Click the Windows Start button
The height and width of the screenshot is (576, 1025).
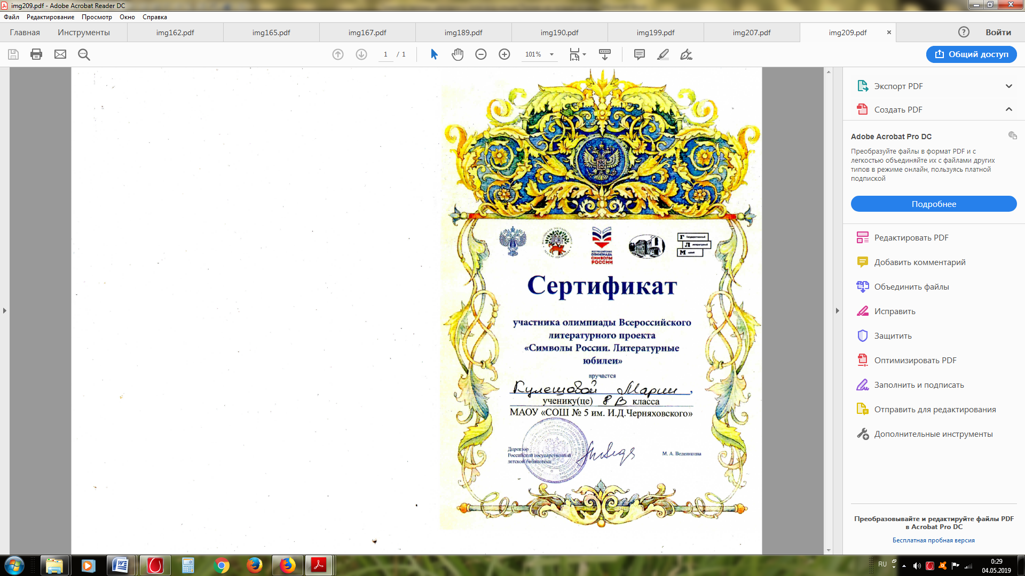pyautogui.click(x=14, y=565)
